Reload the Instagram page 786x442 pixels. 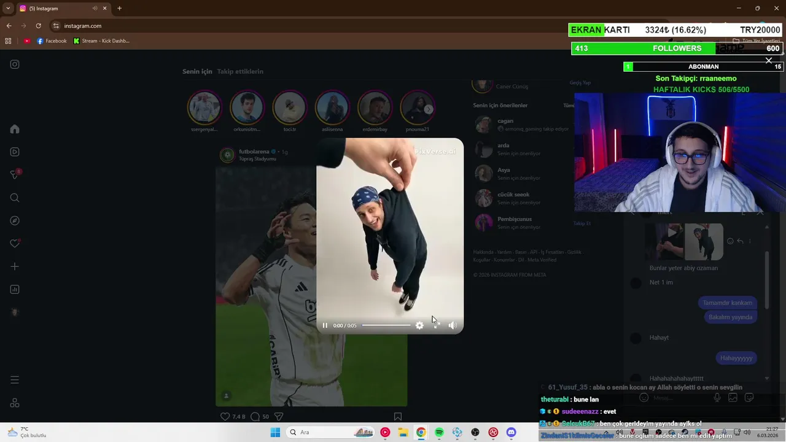38,26
